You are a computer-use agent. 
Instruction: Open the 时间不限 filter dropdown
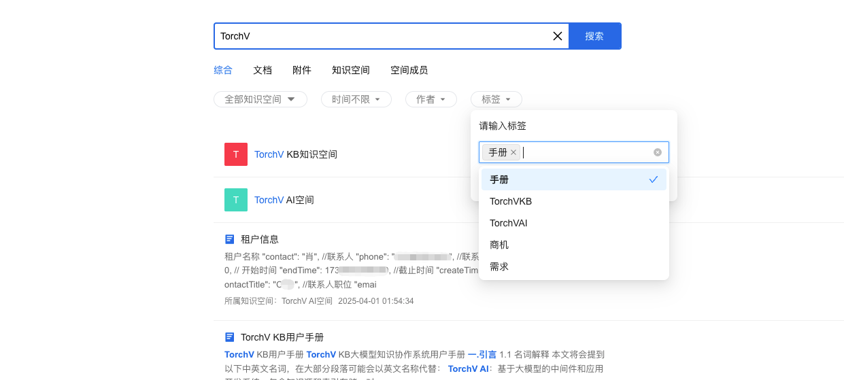(x=356, y=99)
